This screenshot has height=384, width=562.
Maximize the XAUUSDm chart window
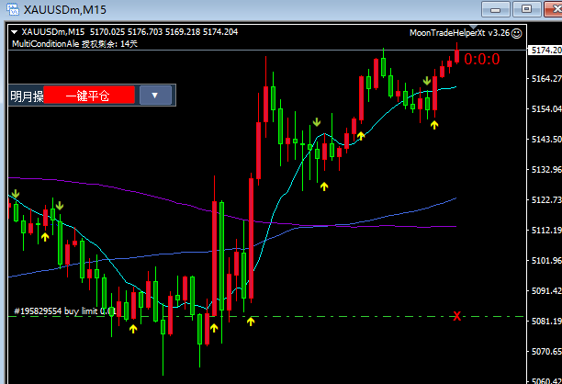point(526,10)
